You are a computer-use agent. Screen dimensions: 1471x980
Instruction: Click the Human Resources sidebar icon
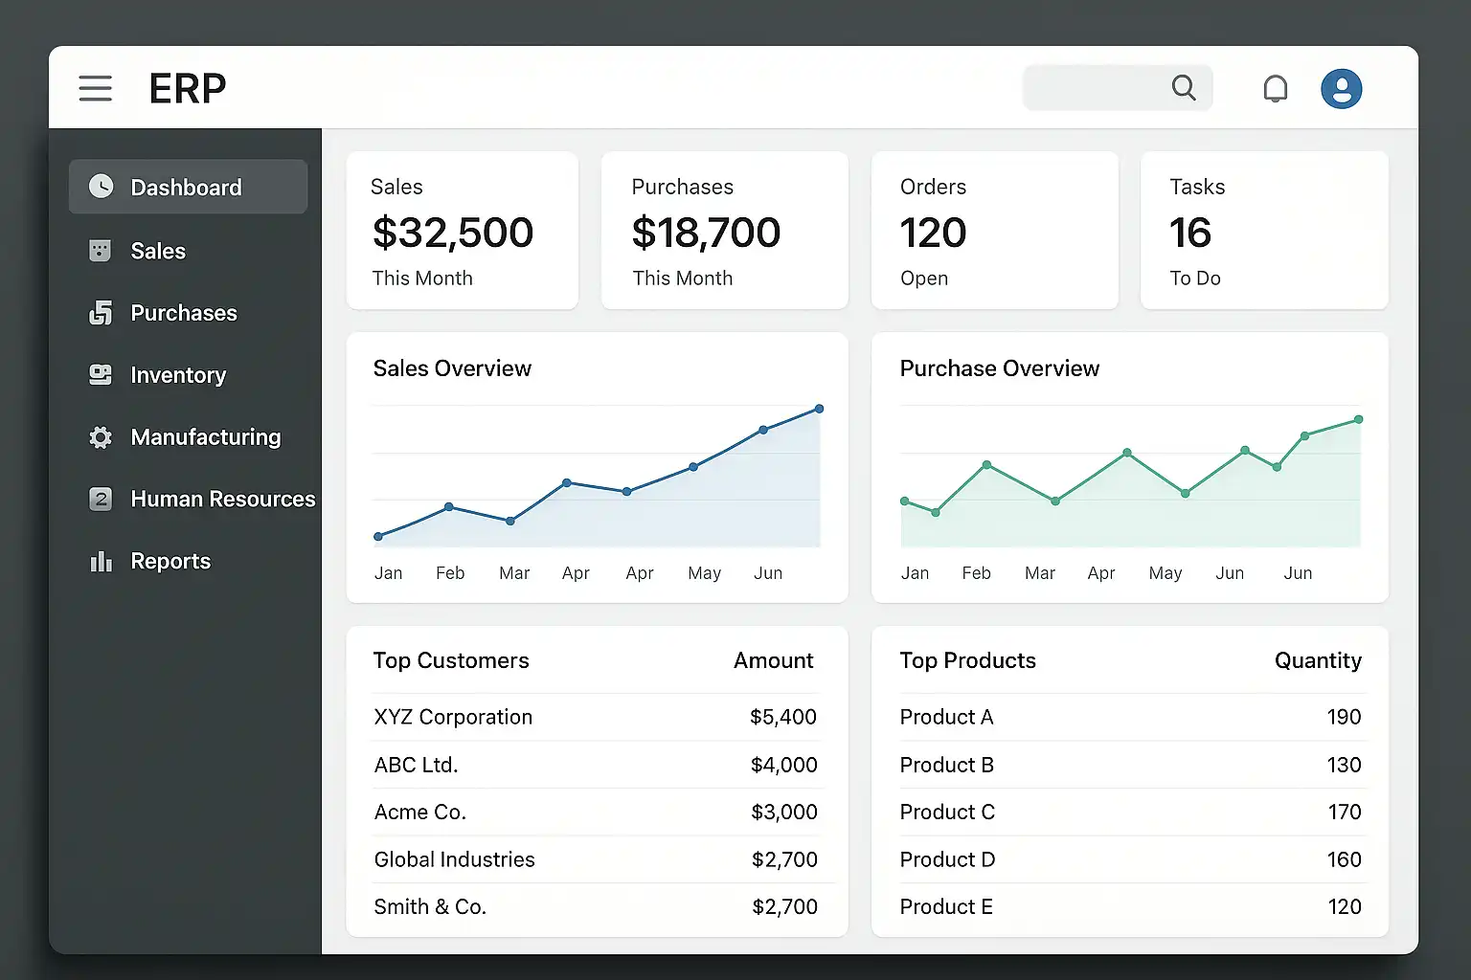click(101, 500)
